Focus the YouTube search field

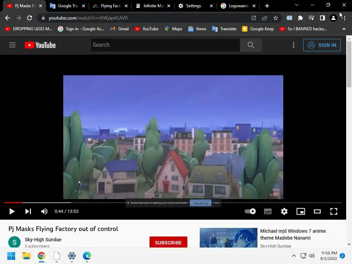tap(165, 45)
